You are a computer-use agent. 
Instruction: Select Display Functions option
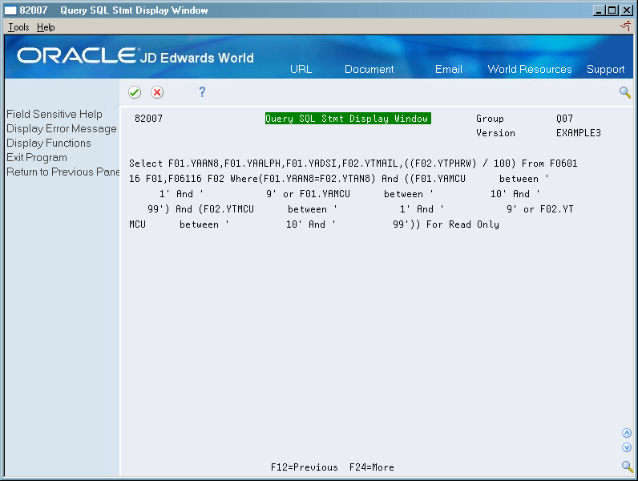pos(49,143)
